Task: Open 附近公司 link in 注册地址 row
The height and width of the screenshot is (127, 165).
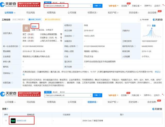Action: [158, 72]
